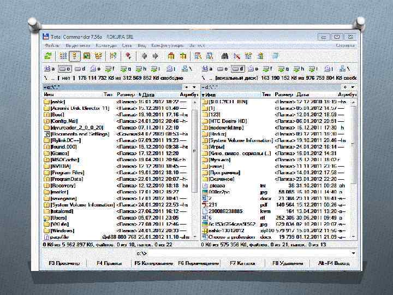Toggle the full file details view icon

pyautogui.click(x=74, y=56)
